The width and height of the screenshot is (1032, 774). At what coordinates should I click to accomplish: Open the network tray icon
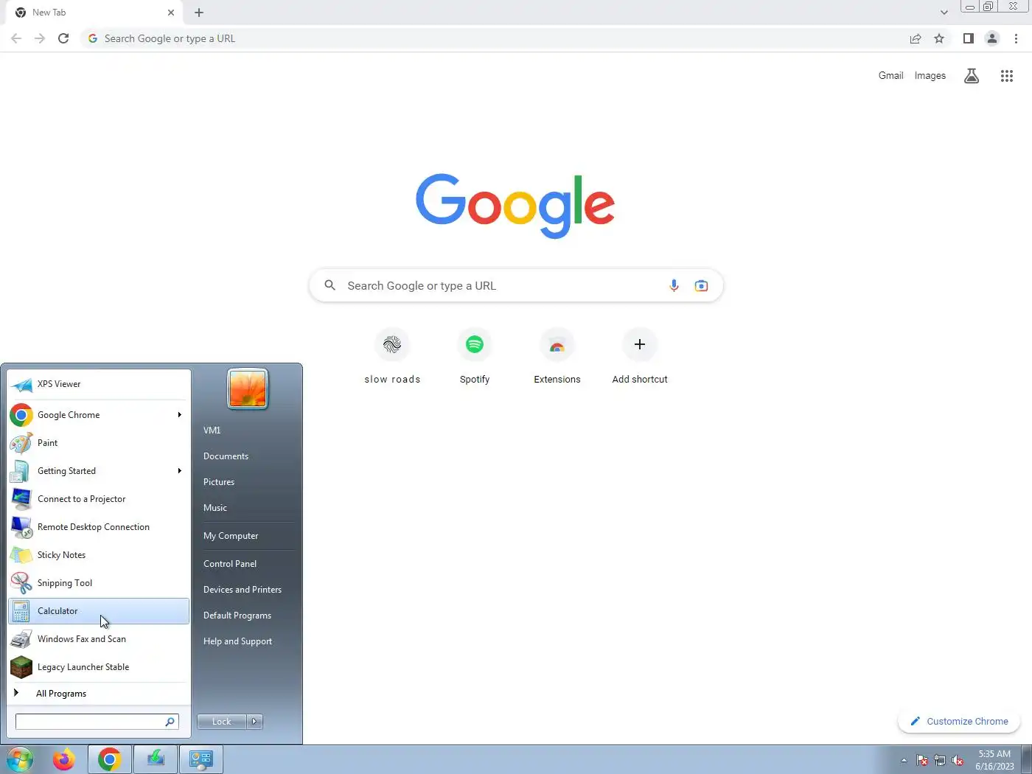click(x=940, y=761)
